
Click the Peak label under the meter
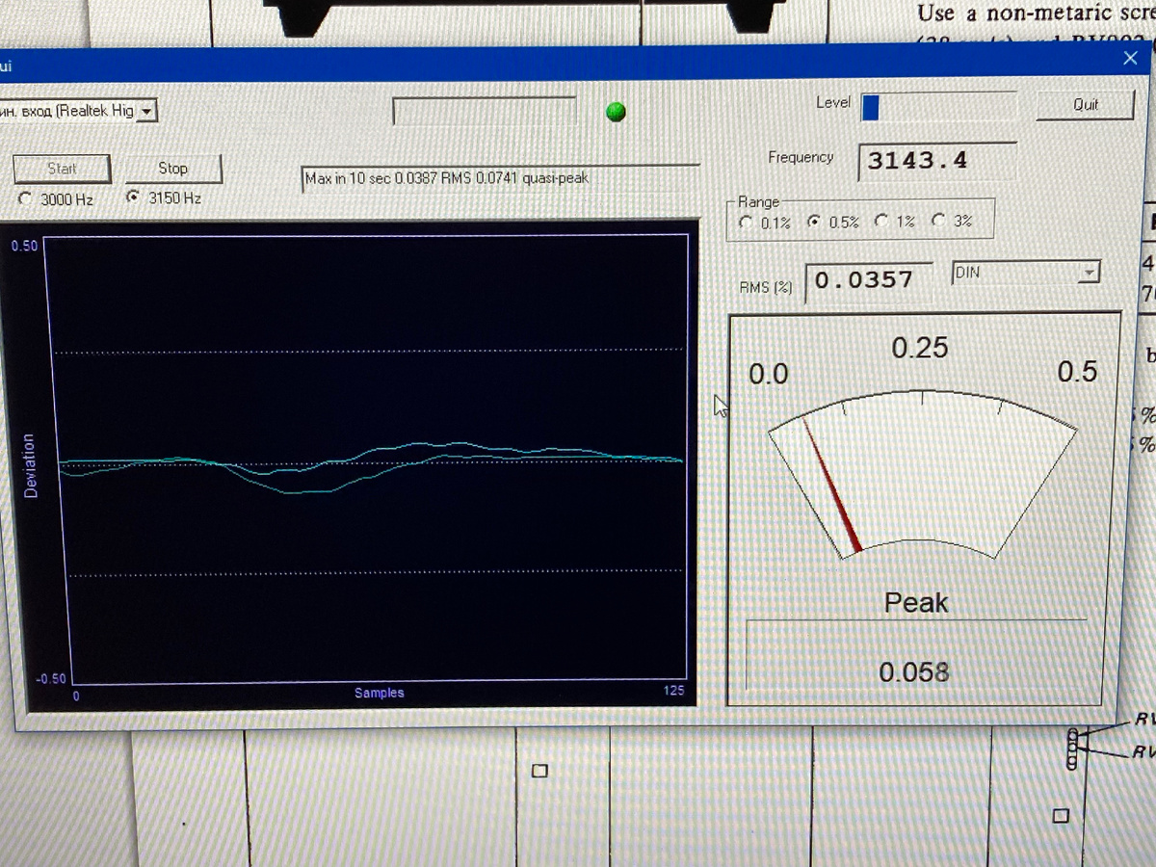[916, 603]
